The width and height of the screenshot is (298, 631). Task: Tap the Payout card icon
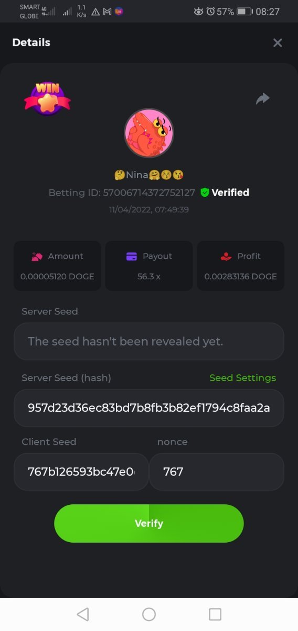[x=132, y=256]
